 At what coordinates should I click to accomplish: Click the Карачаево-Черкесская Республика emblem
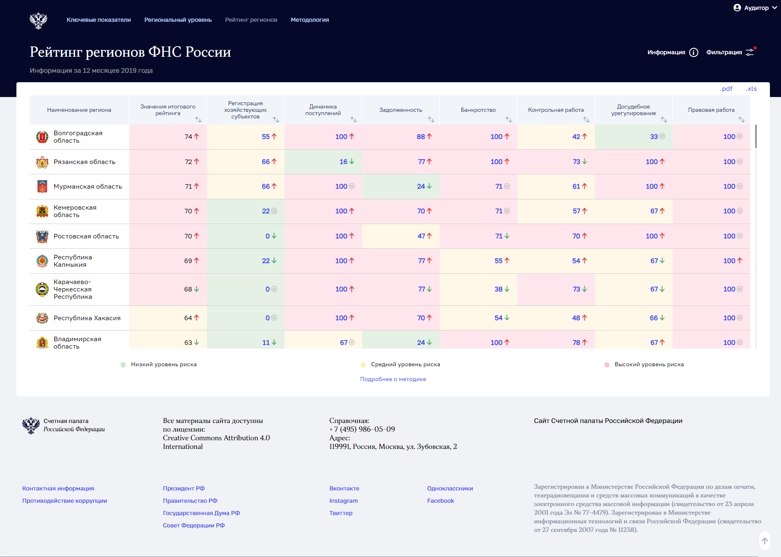(x=42, y=289)
